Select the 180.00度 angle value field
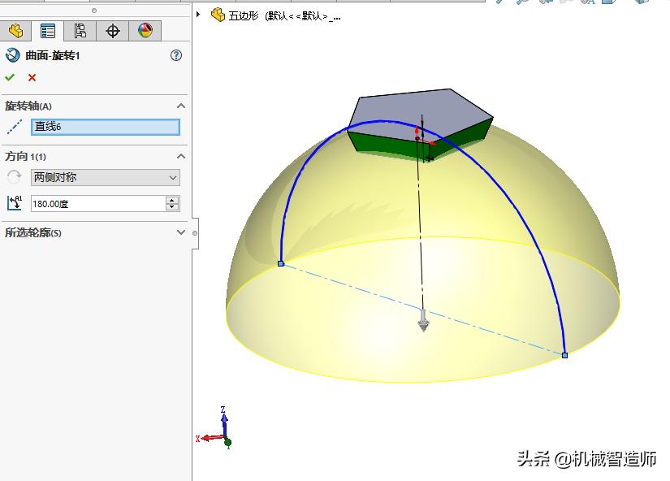Viewport: 670px width, 481px height. (x=93, y=203)
